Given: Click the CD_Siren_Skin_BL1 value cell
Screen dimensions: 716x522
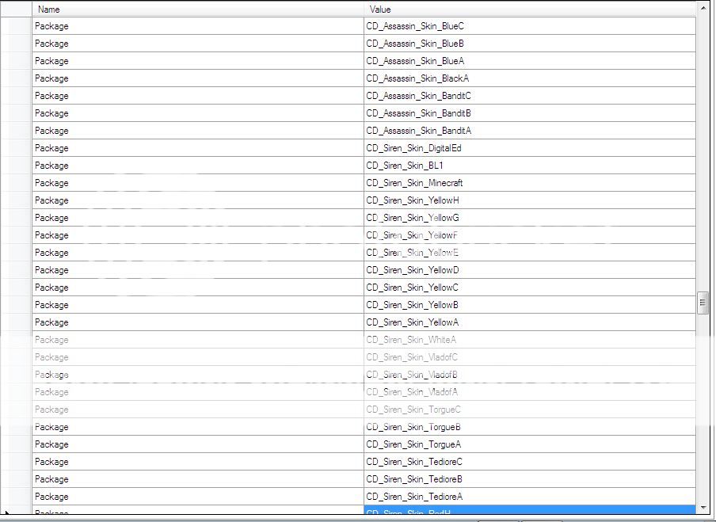Looking at the screenshot, I should [529, 166].
